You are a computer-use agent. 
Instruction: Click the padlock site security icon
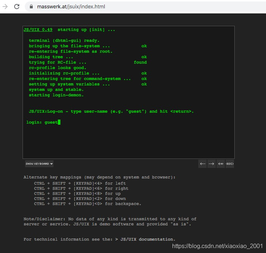click(31, 7)
